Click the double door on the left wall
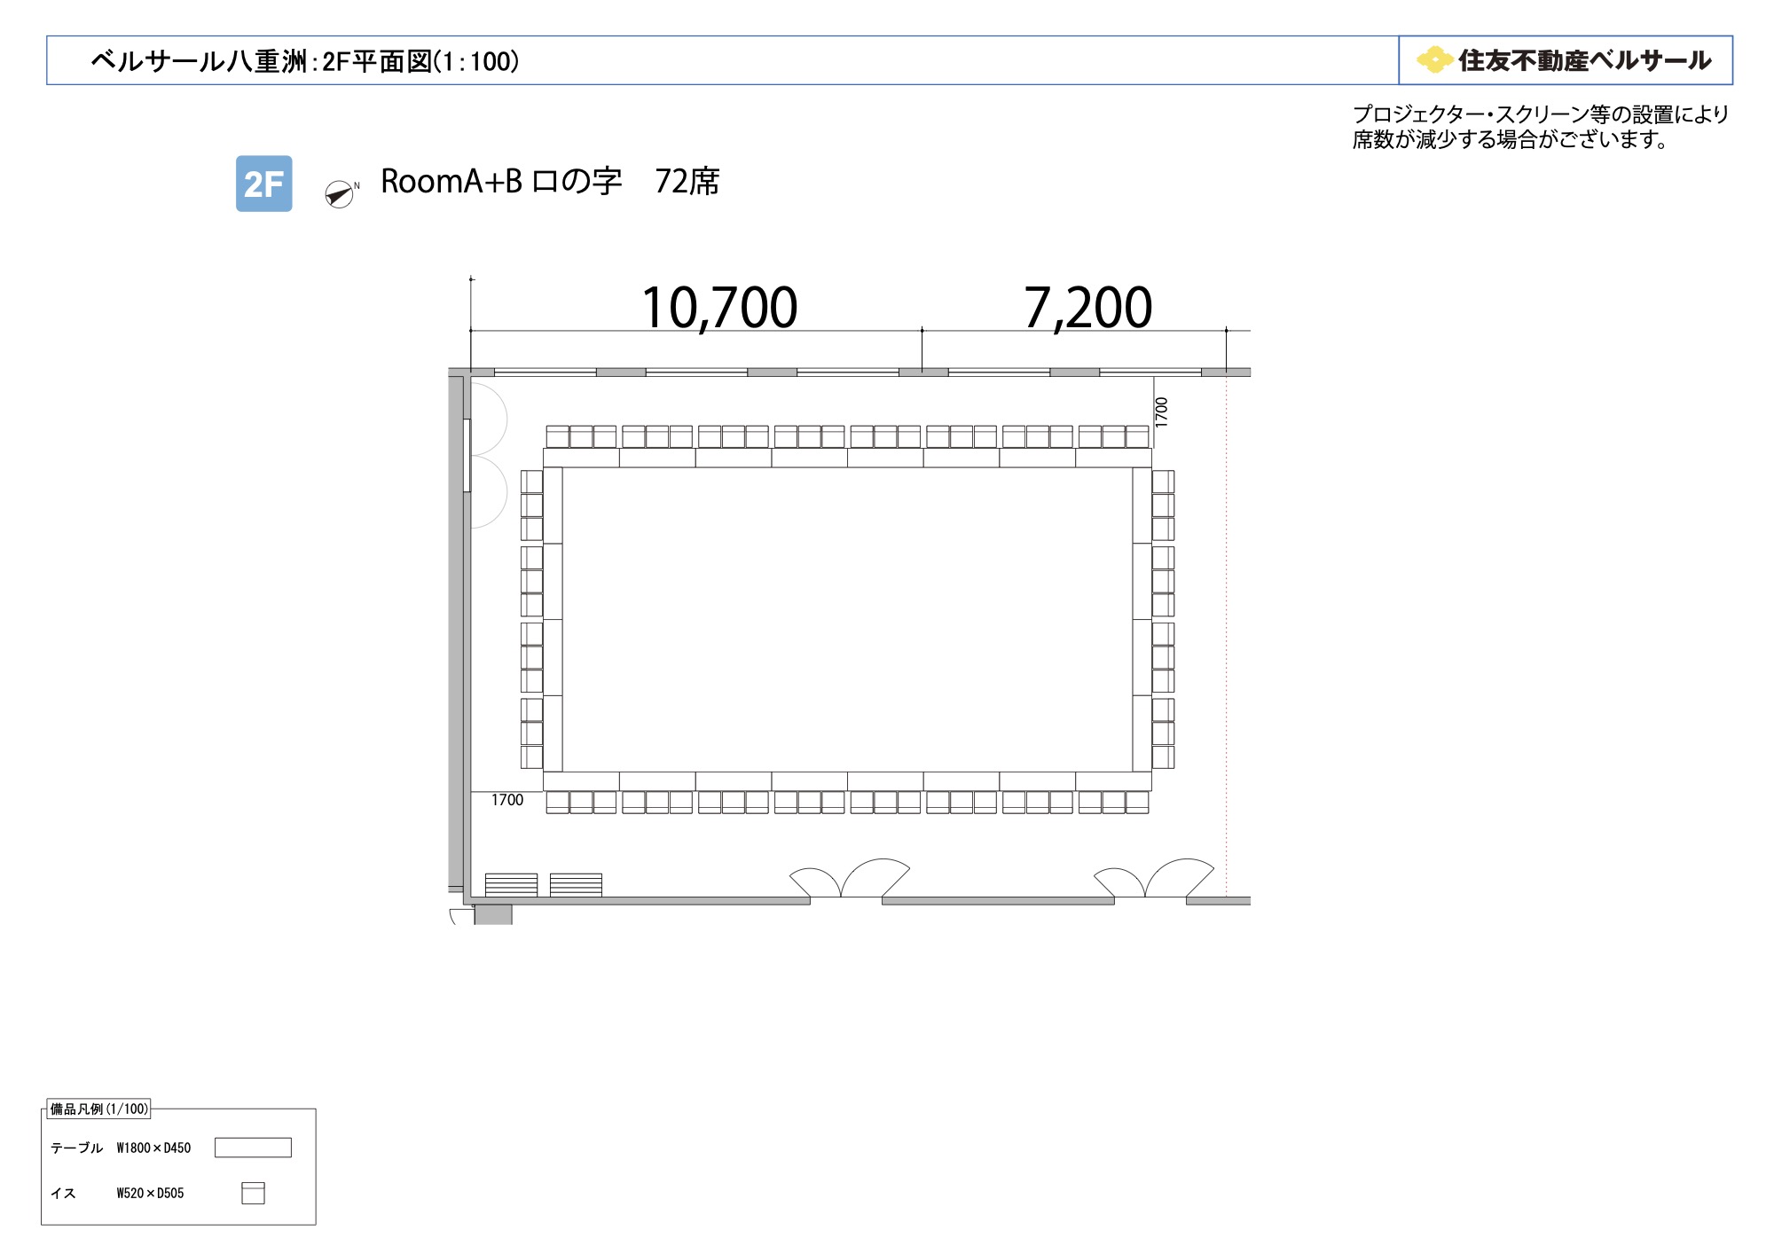This screenshot has width=1774, height=1254. [488, 455]
